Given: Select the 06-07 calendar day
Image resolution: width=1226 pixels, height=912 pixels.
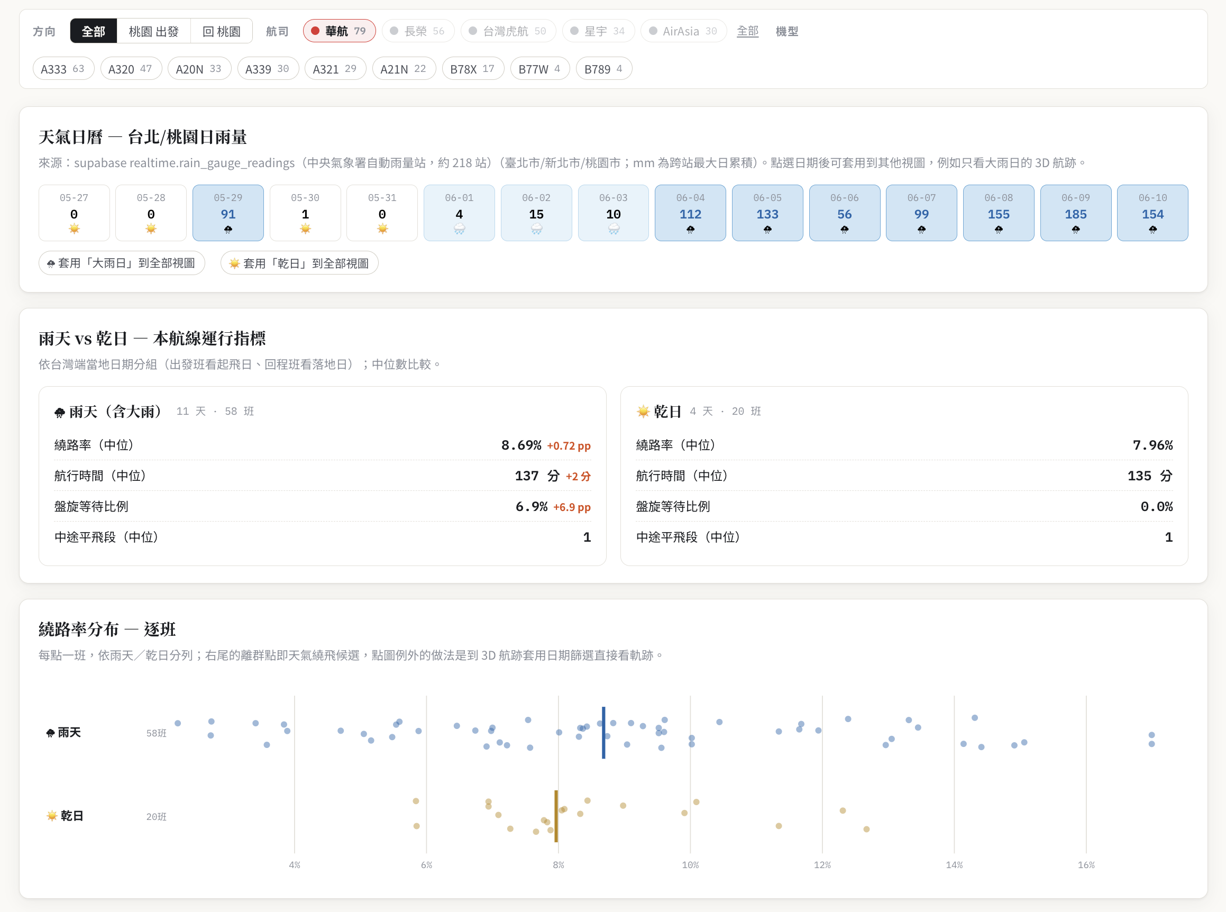Looking at the screenshot, I should tap(921, 213).
